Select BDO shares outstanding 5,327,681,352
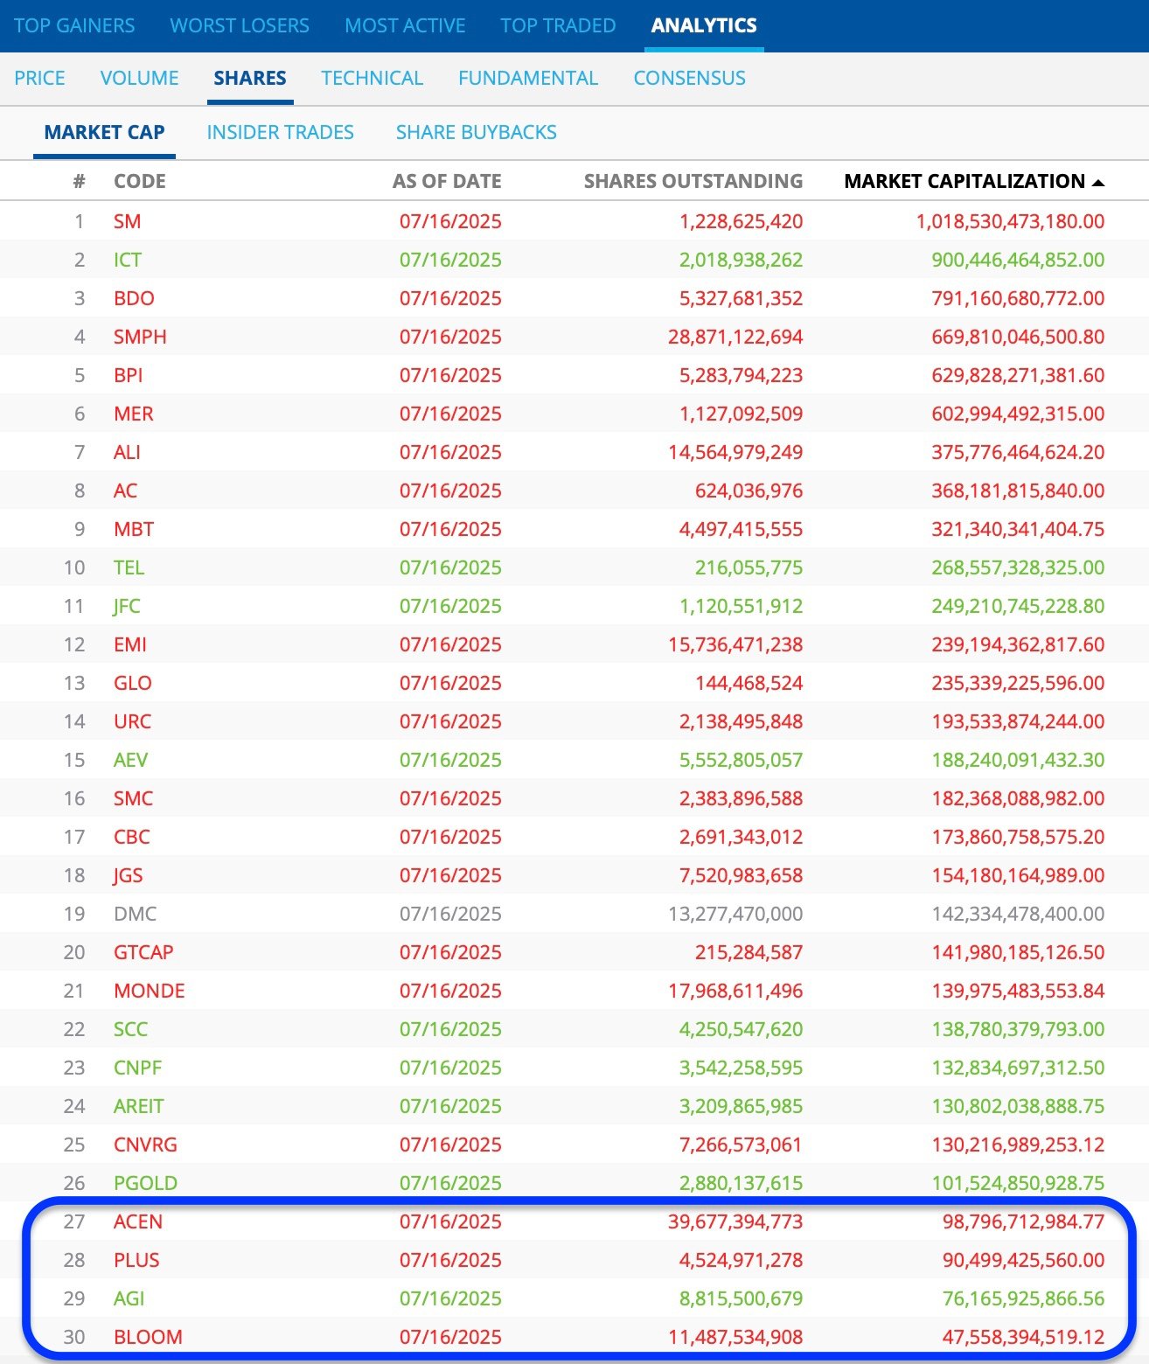Screen dimensions: 1149x1364 pos(741,298)
